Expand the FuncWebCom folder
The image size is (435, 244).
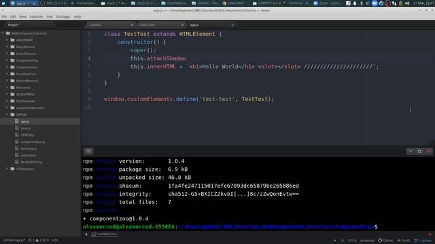[7, 74]
